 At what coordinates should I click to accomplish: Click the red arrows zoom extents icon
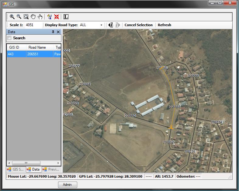point(57,17)
